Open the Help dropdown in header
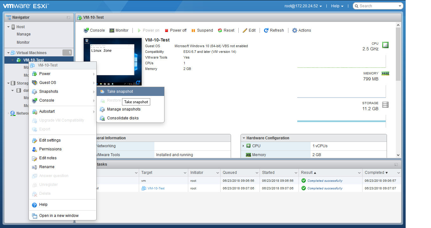Viewport: 431px width, 228px height. coord(337,6)
